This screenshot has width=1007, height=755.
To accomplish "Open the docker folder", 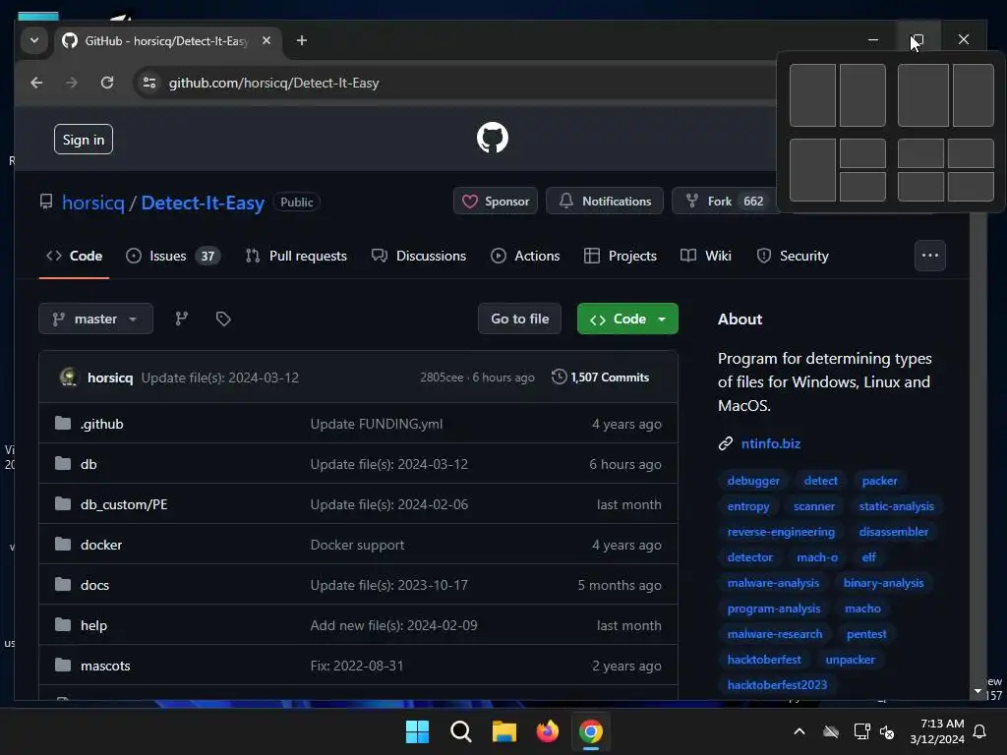I will tap(101, 545).
